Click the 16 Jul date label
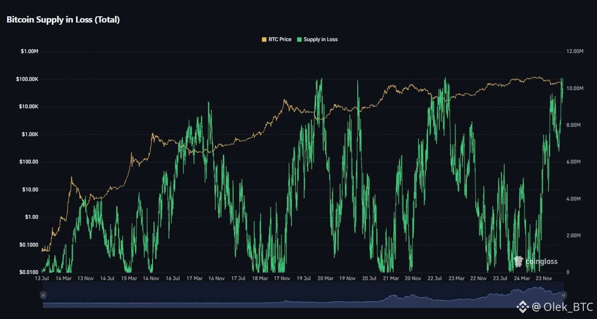Screen dimensions: 597x319 (173, 278)
